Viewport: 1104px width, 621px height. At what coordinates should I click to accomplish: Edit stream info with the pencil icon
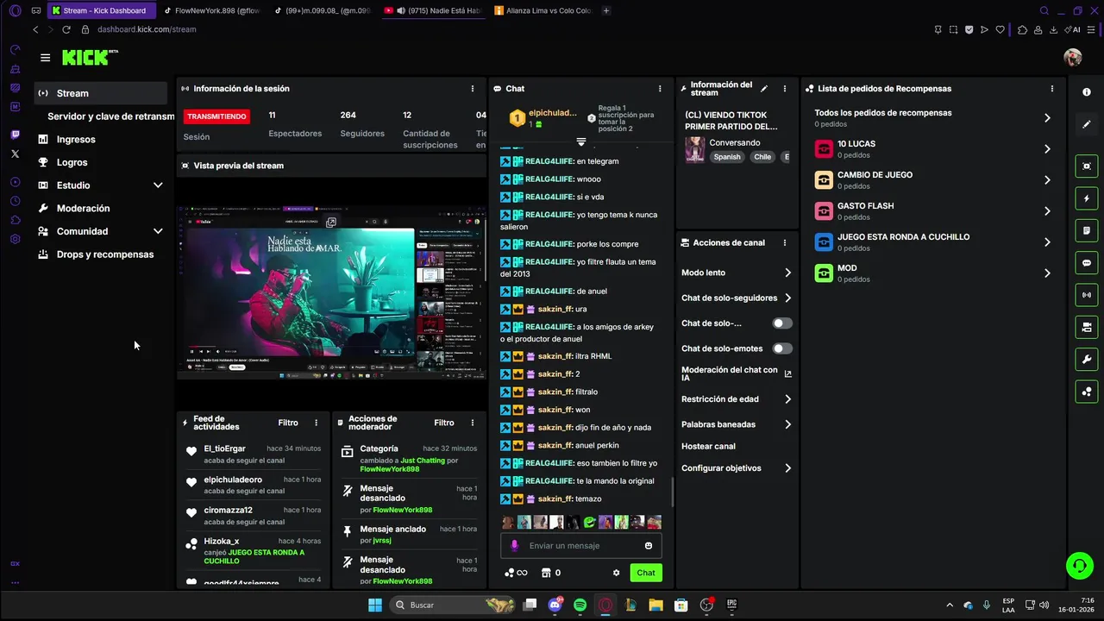(x=764, y=89)
